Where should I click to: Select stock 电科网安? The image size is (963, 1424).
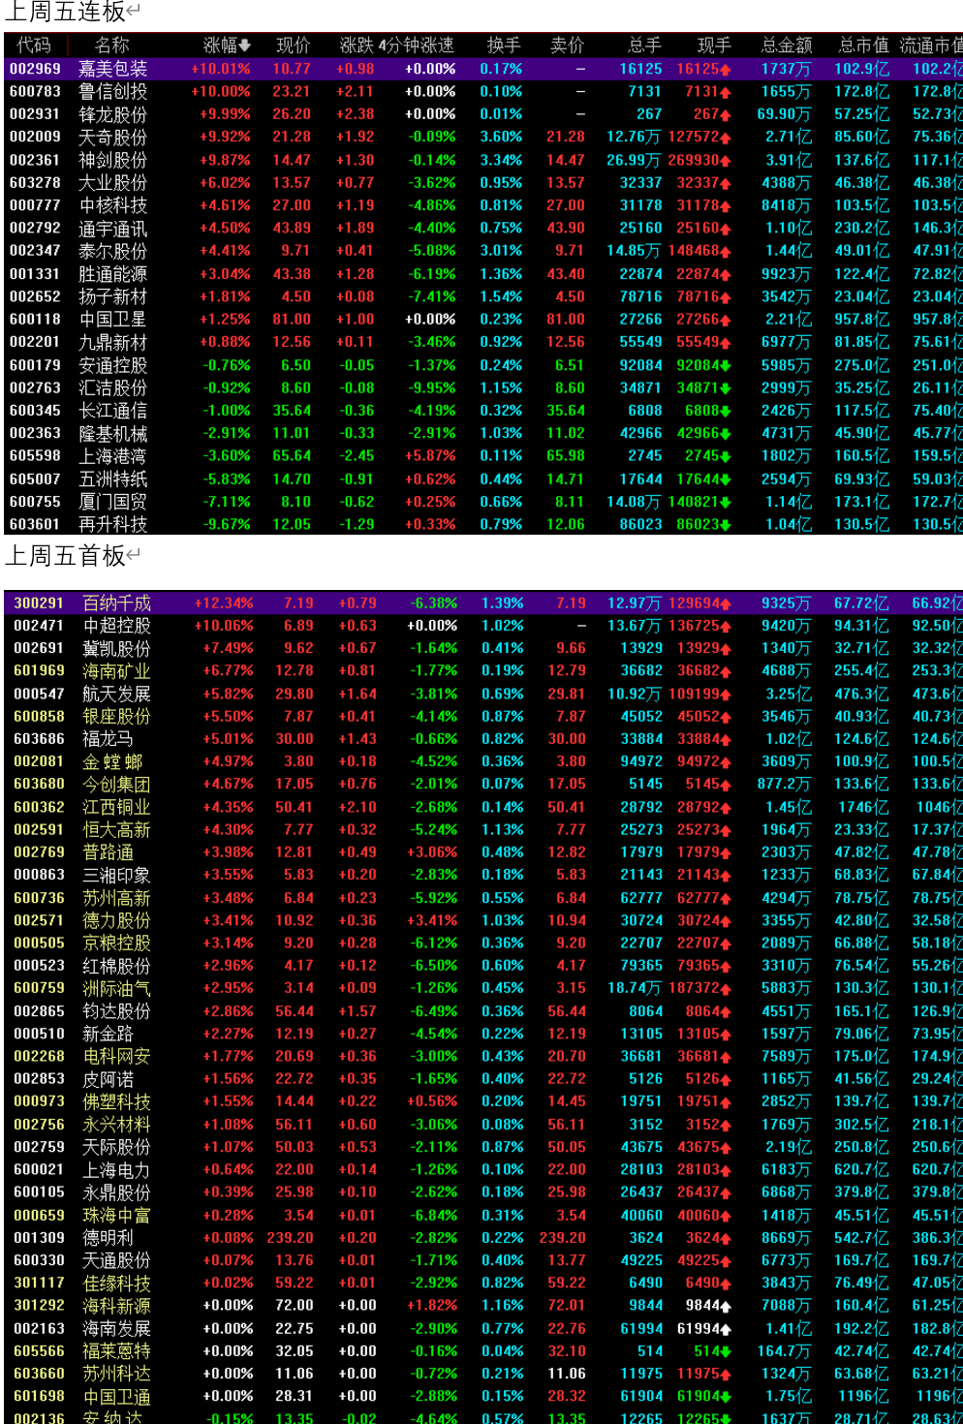(117, 1056)
